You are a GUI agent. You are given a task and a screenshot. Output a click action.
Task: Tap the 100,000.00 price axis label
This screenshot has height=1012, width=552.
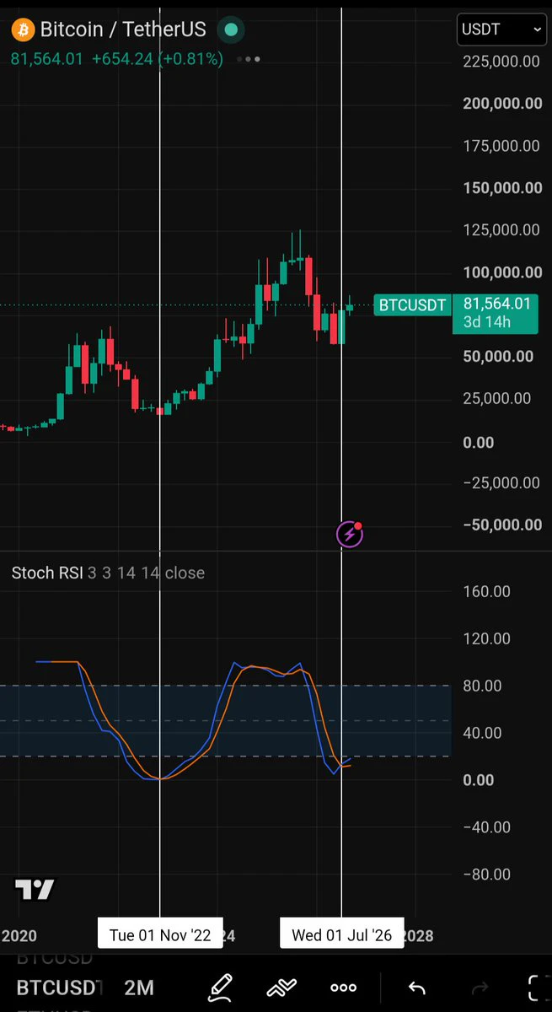501,272
